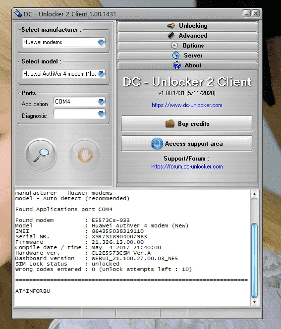The width and height of the screenshot is (281, 329).
Task: Open the https://forum.dc-unlocker.com link
Action: pos(187,166)
